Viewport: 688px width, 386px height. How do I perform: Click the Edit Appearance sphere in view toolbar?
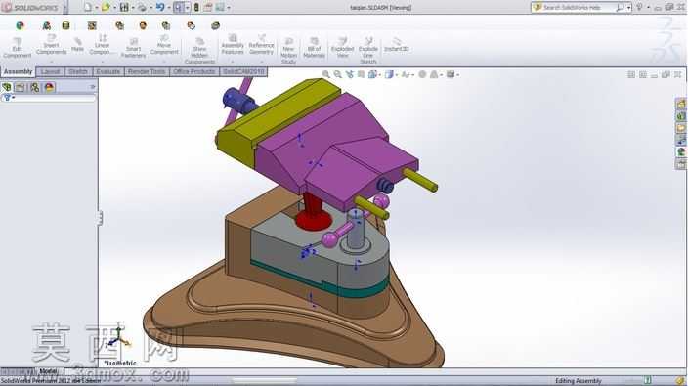tap(422, 74)
